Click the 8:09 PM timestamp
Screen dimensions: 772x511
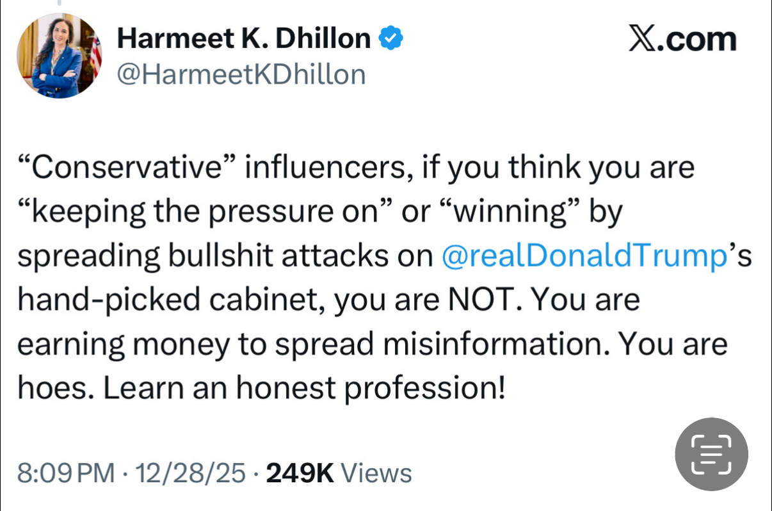pos(67,473)
